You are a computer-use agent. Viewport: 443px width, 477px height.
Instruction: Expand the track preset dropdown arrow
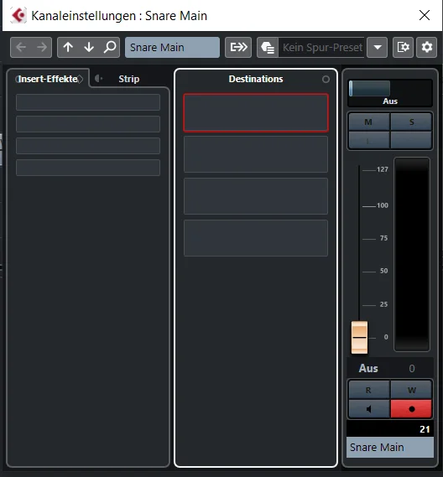378,47
